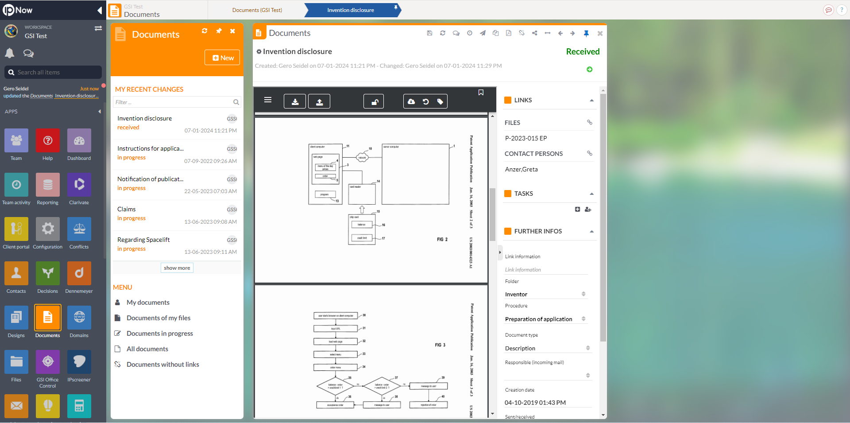Create a New document
Image resolution: width=850 pixels, height=423 pixels.
(222, 57)
